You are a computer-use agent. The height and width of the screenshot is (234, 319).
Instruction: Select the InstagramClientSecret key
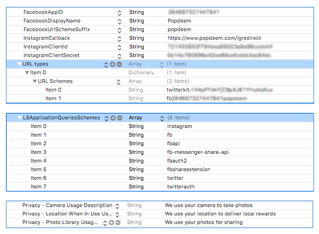tap(51, 55)
